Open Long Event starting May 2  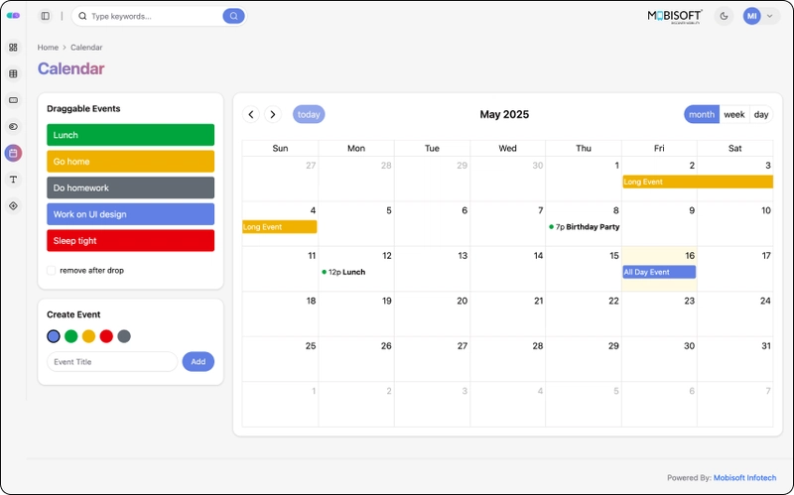coord(698,182)
